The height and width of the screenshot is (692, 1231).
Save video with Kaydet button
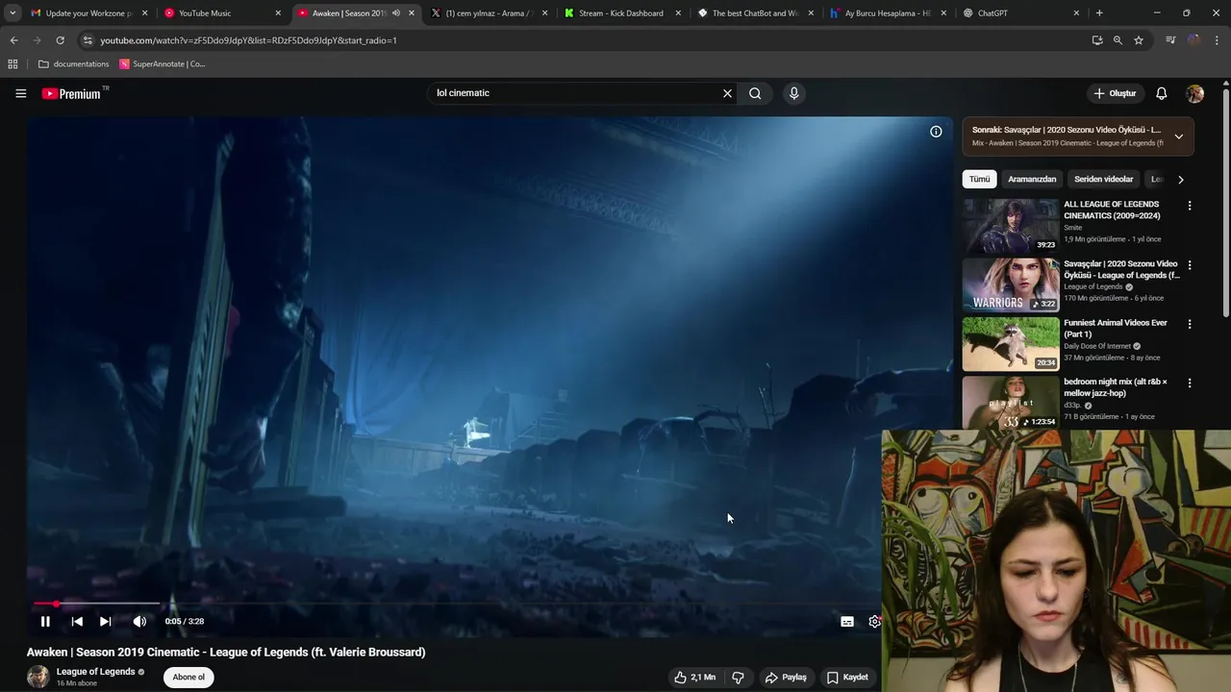[x=847, y=678]
